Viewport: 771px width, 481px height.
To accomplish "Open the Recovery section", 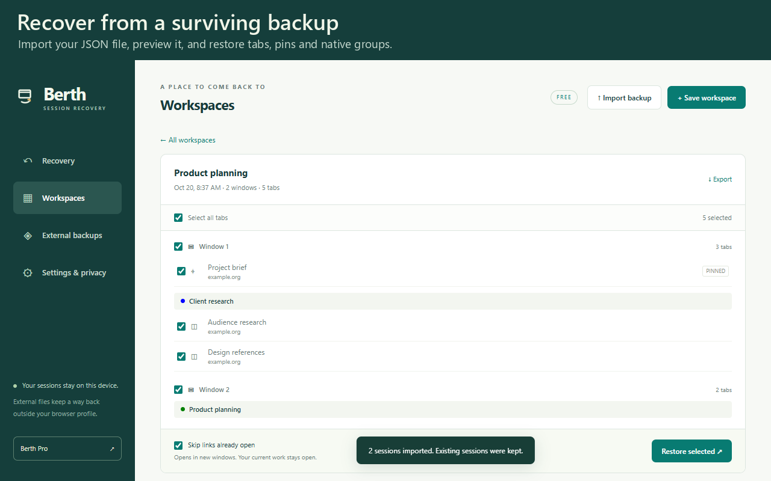I will 67,161.
